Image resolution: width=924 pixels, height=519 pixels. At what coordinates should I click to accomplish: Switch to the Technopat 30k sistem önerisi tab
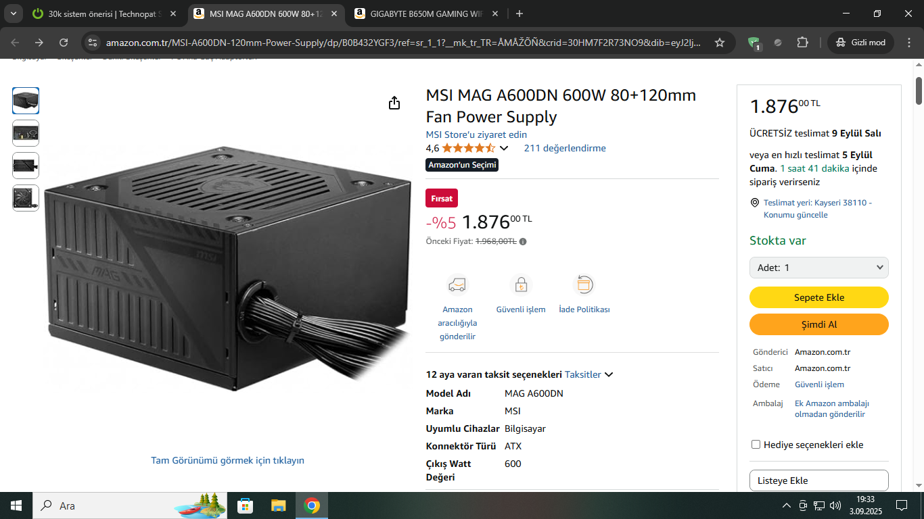coord(105,14)
